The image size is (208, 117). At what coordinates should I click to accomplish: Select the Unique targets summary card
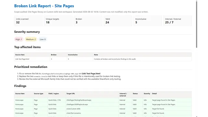click(x=58, y=21)
